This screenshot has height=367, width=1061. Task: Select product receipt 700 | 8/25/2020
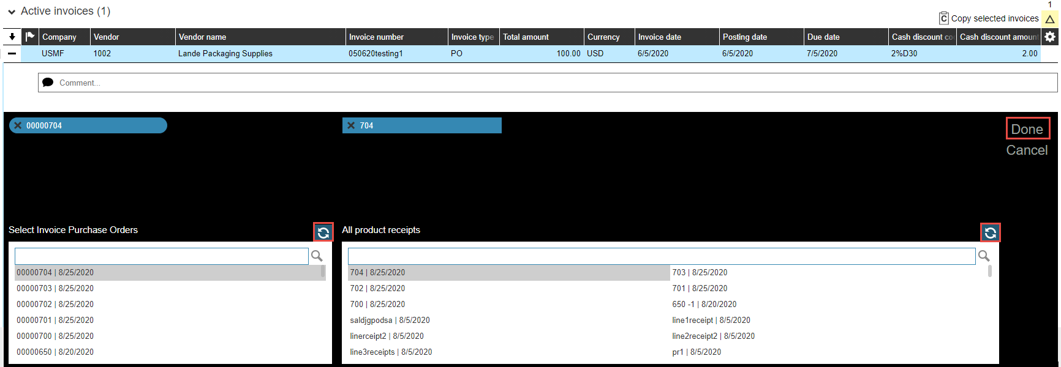tap(509, 305)
